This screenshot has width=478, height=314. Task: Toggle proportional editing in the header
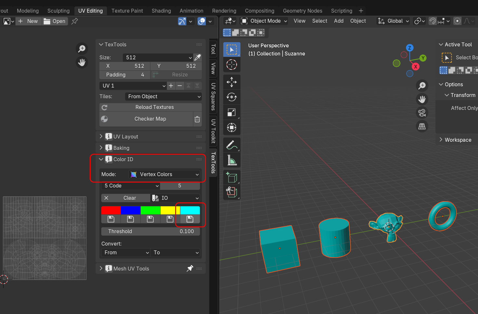457,21
